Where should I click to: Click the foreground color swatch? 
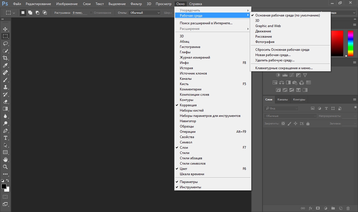[x=4, y=186]
